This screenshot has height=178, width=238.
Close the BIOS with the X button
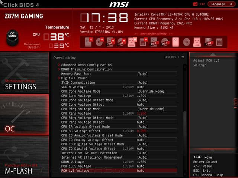231,4
